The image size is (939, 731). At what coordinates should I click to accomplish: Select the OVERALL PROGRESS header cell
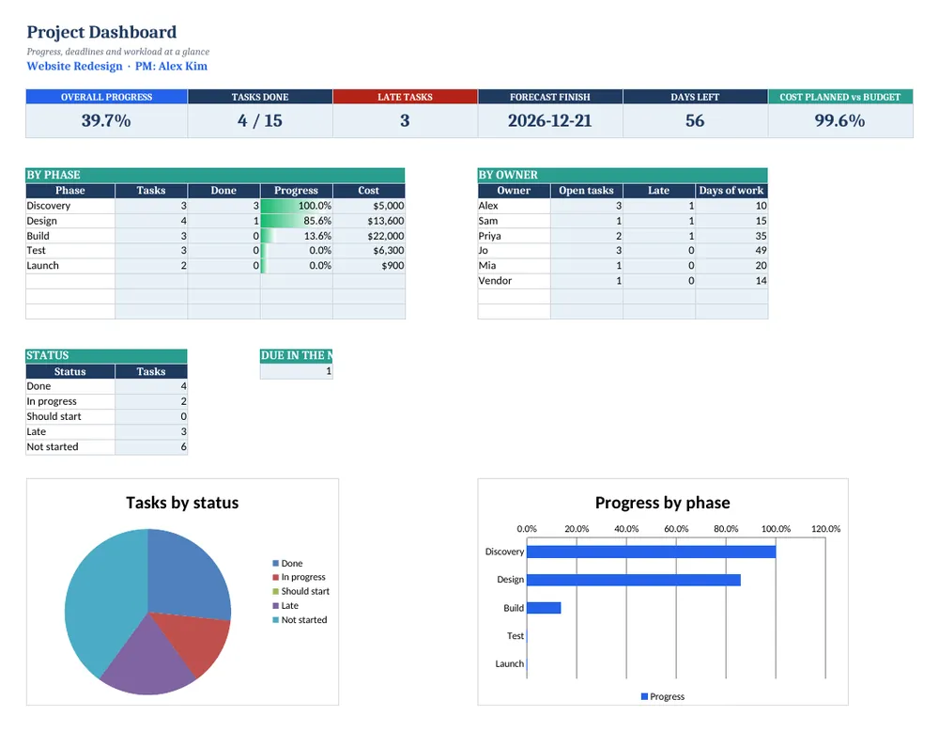point(107,97)
